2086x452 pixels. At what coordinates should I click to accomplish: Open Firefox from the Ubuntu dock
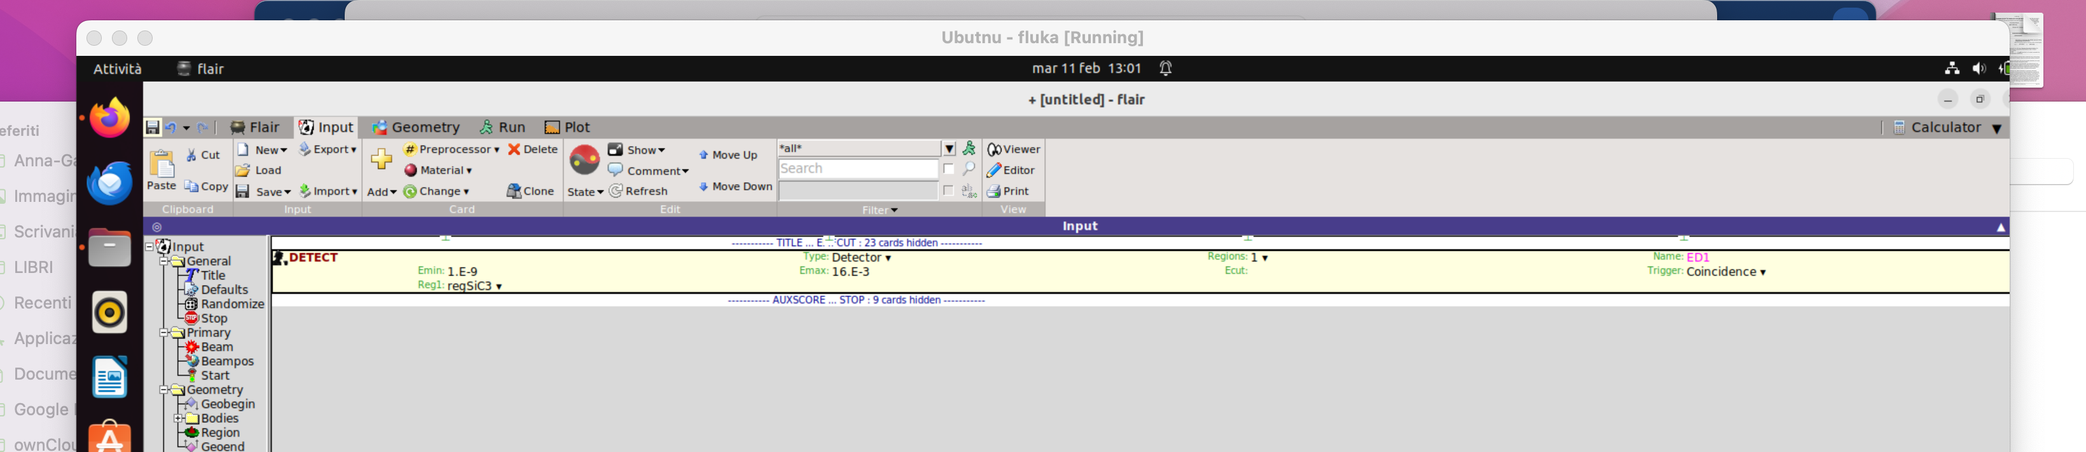pos(109,118)
